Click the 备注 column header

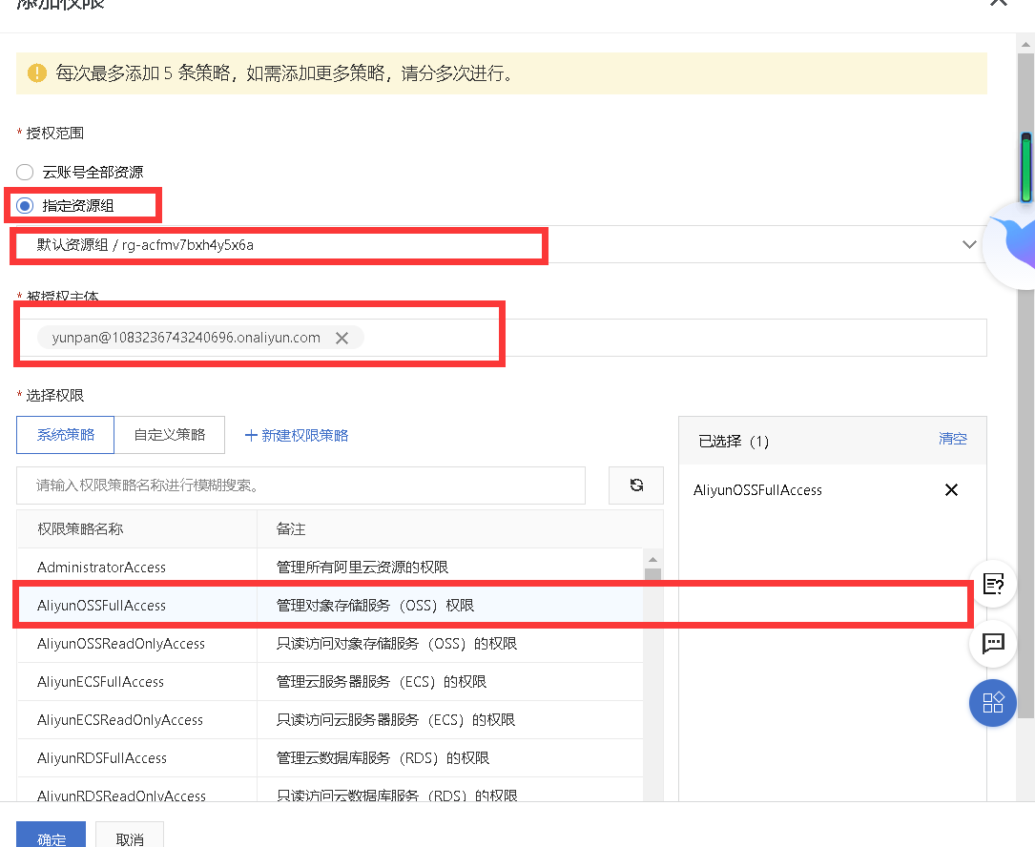pyautogui.click(x=290, y=529)
